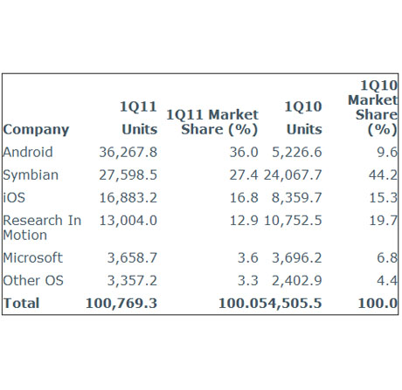Screen dimensions: 402x390
Task: Click the Other OS row label
Action: (33, 281)
